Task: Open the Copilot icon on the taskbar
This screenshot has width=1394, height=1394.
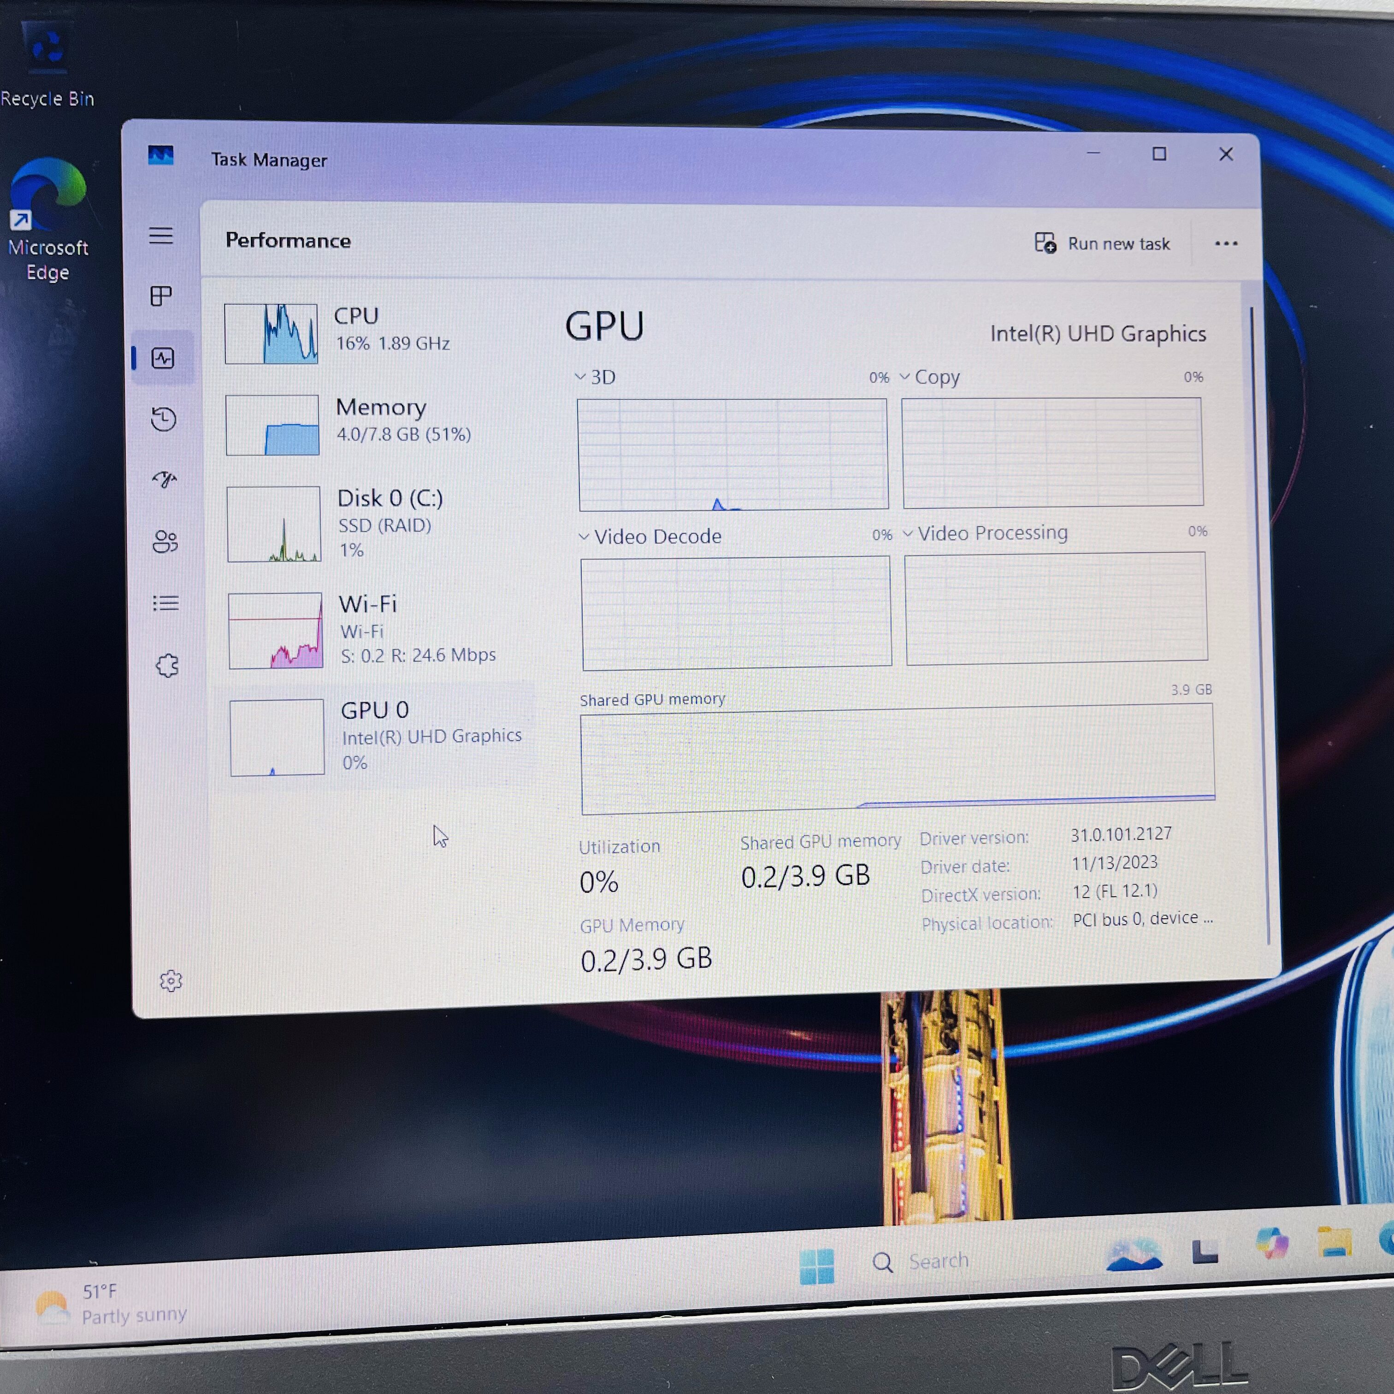Action: coord(1271,1244)
